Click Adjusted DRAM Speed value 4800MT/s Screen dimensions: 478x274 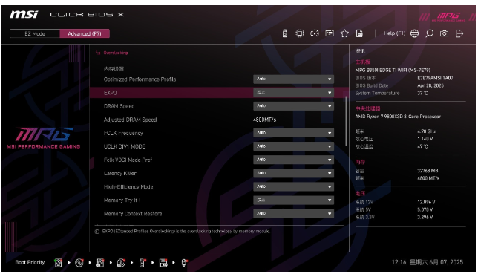point(264,120)
